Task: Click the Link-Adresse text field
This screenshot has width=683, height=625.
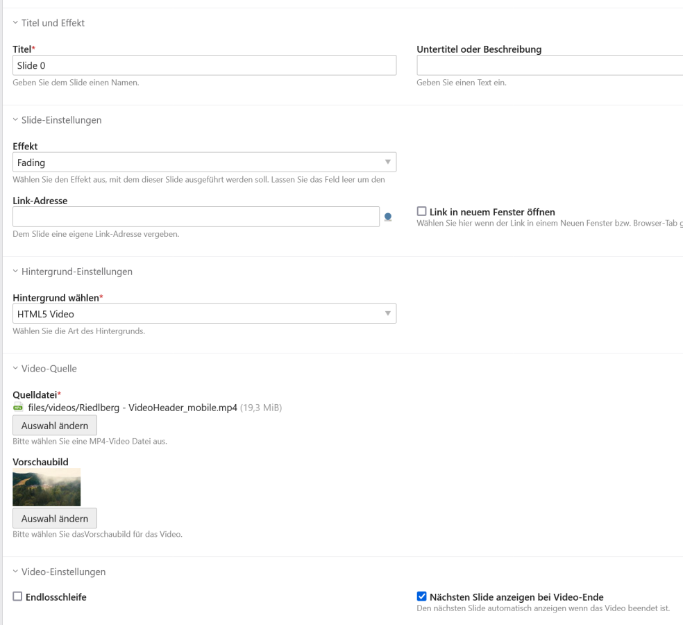Action: (x=196, y=217)
